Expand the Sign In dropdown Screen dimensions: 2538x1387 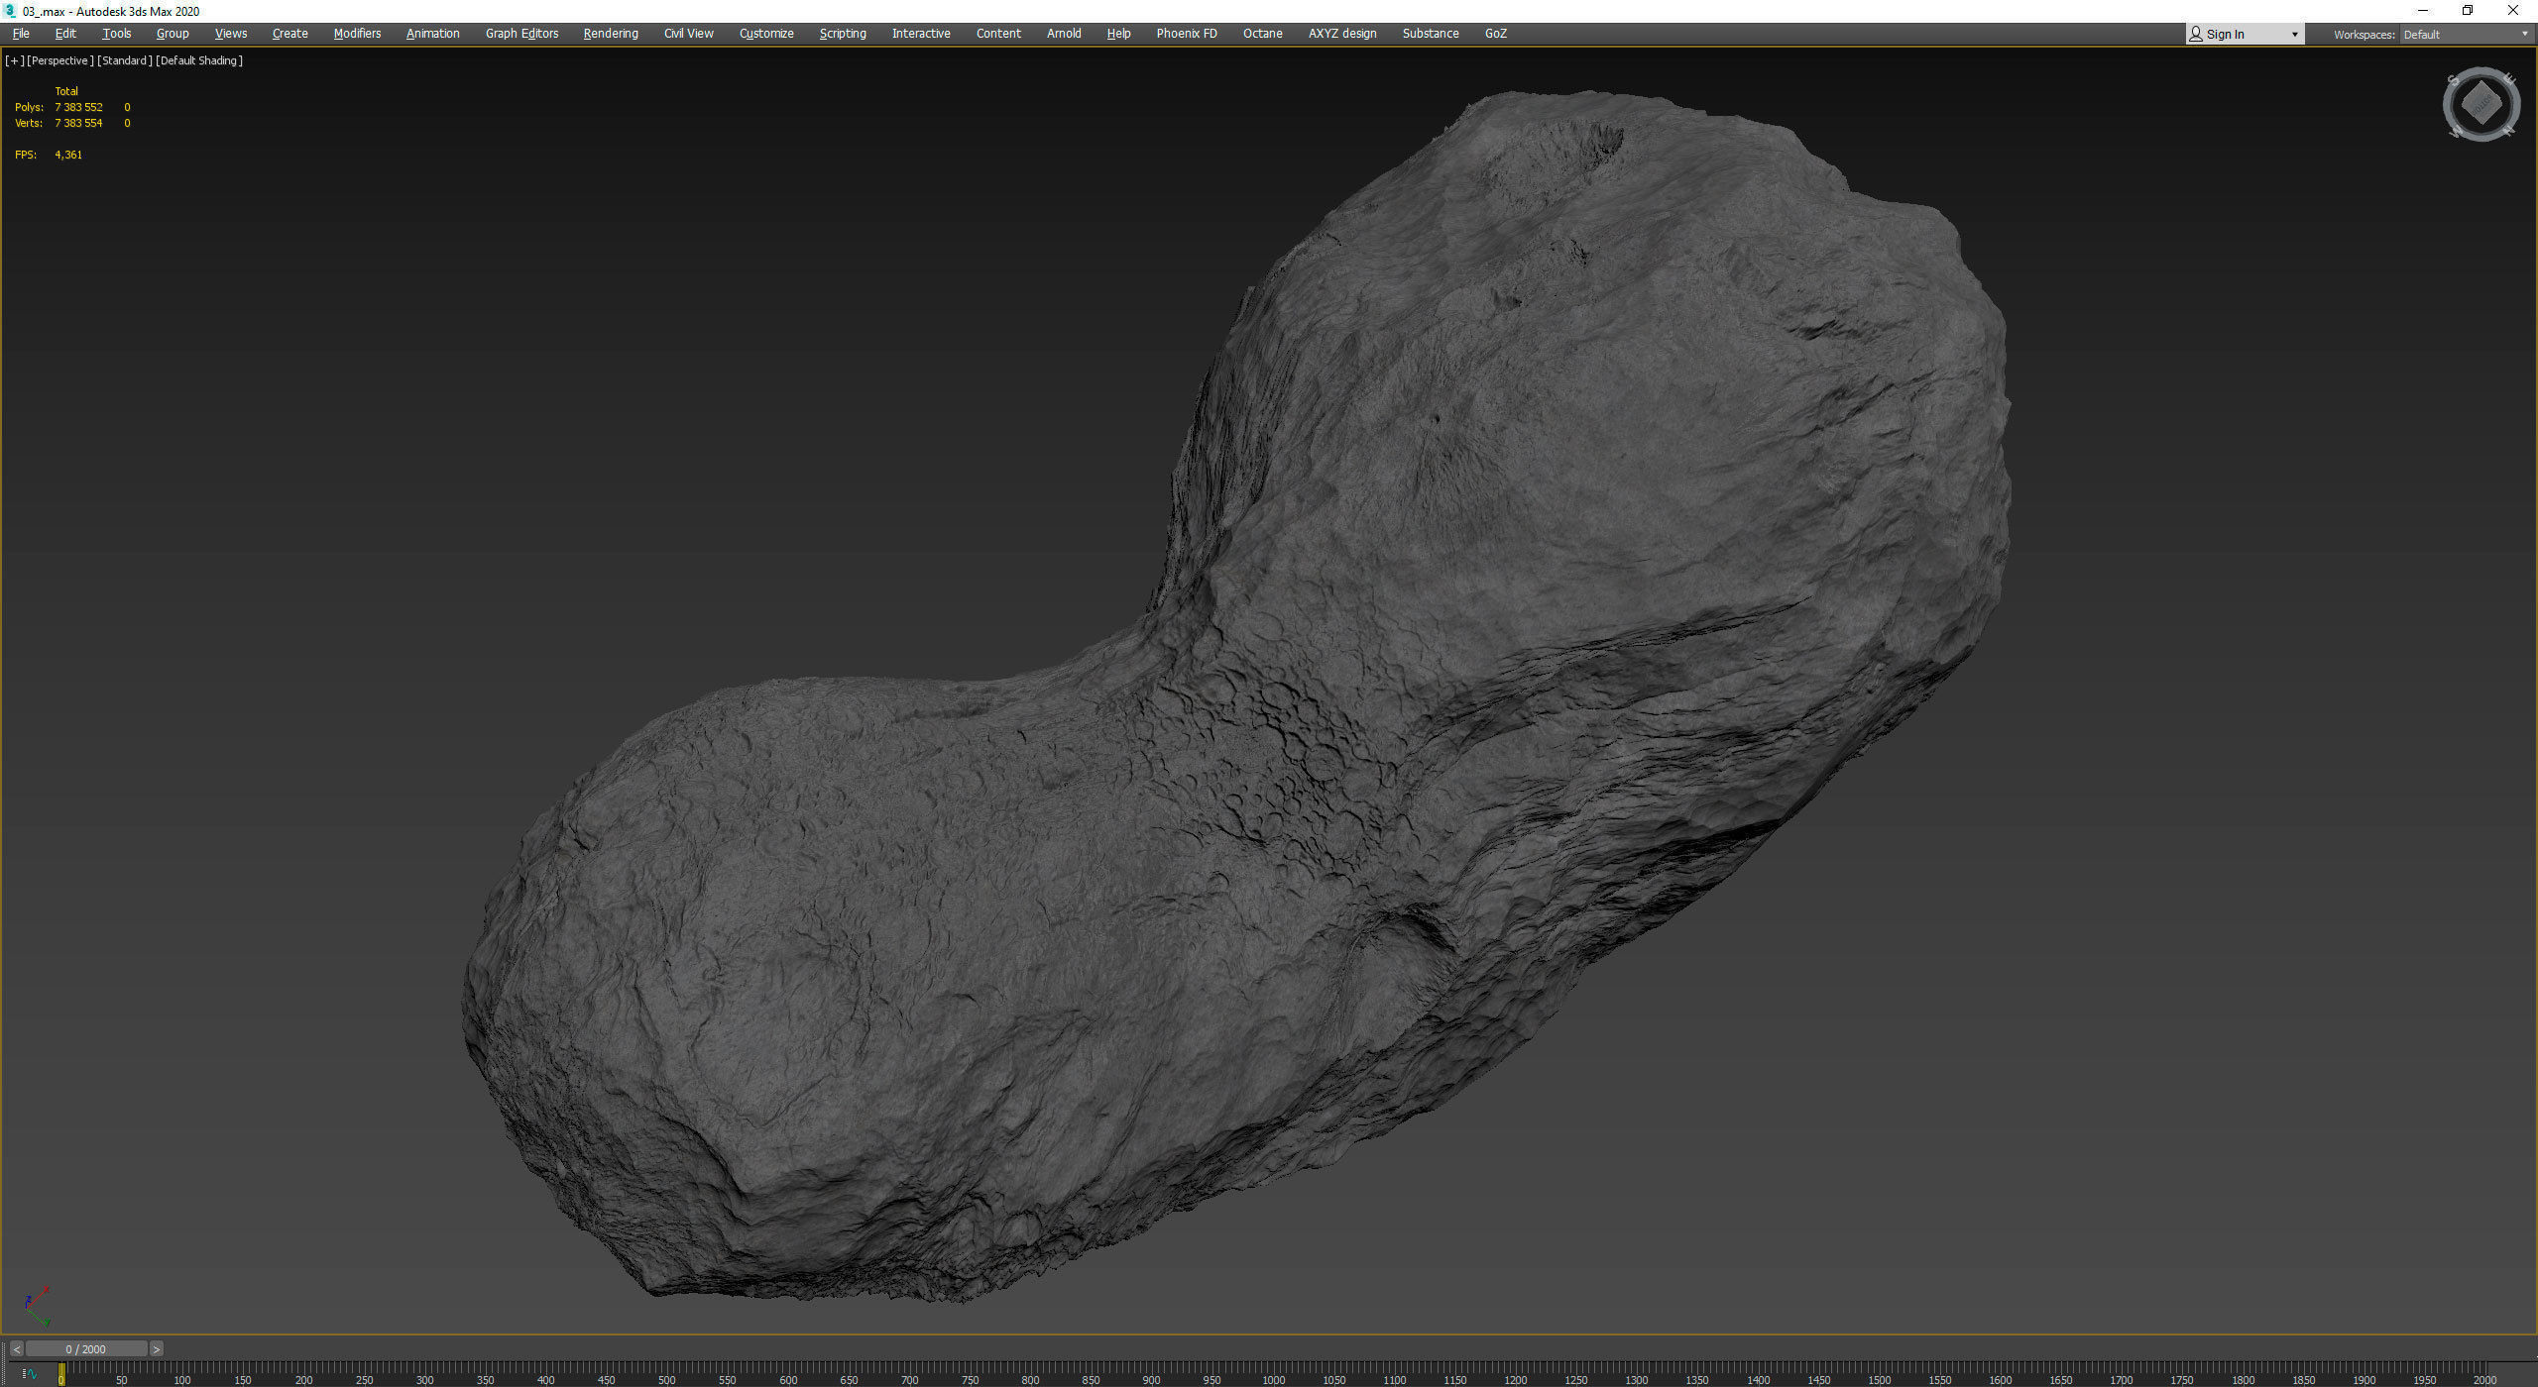[x=2294, y=35]
